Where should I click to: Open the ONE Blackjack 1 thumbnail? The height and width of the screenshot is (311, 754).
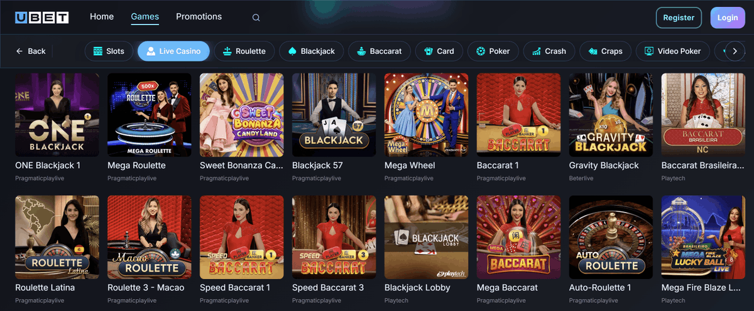[57, 115]
